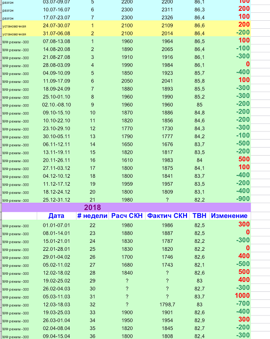This screenshot has height=339, width=270.
Task: Click the purple 2018 header cell
Action: (93, 207)
